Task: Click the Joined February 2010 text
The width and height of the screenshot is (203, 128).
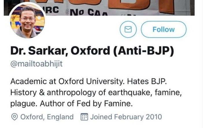Action: coord(126,117)
